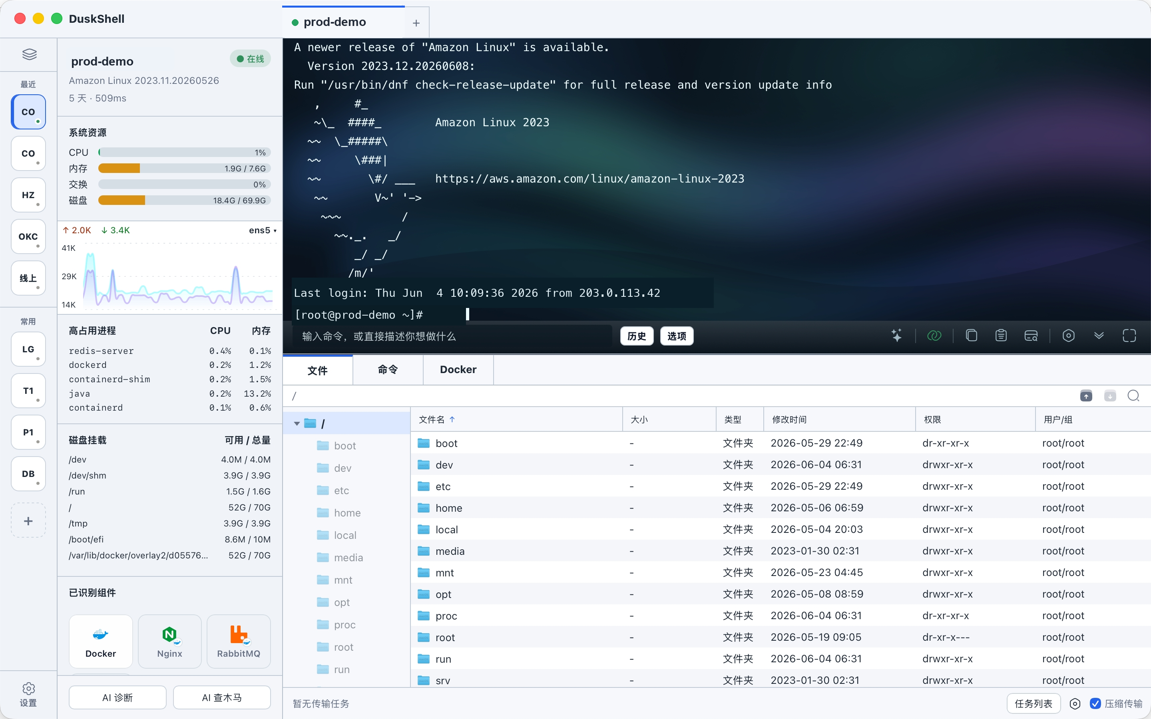The image size is (1151, 719).
Task: Open the 线上 recent connection
Action: (x=28, y=278)
